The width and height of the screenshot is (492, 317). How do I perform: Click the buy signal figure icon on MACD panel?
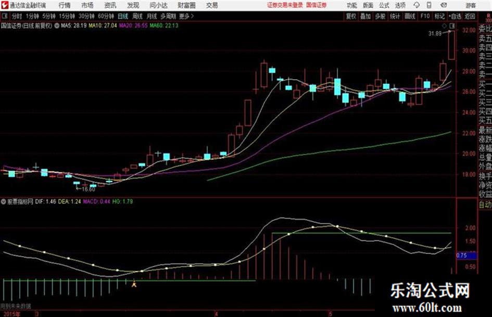coord(134,284)
